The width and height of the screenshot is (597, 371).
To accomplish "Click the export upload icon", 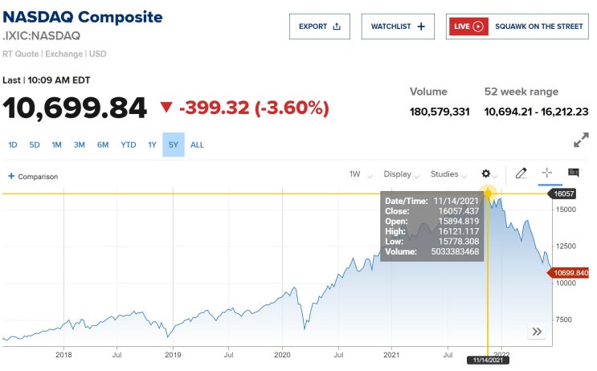I will tap(337, 26).
